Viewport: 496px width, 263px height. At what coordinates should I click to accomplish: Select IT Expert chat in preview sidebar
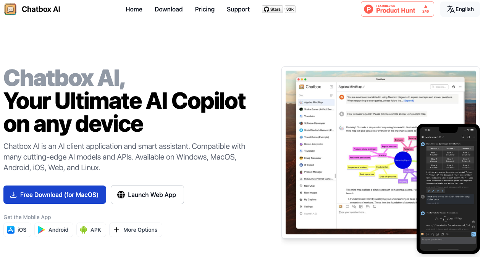(x=316, y=165)
